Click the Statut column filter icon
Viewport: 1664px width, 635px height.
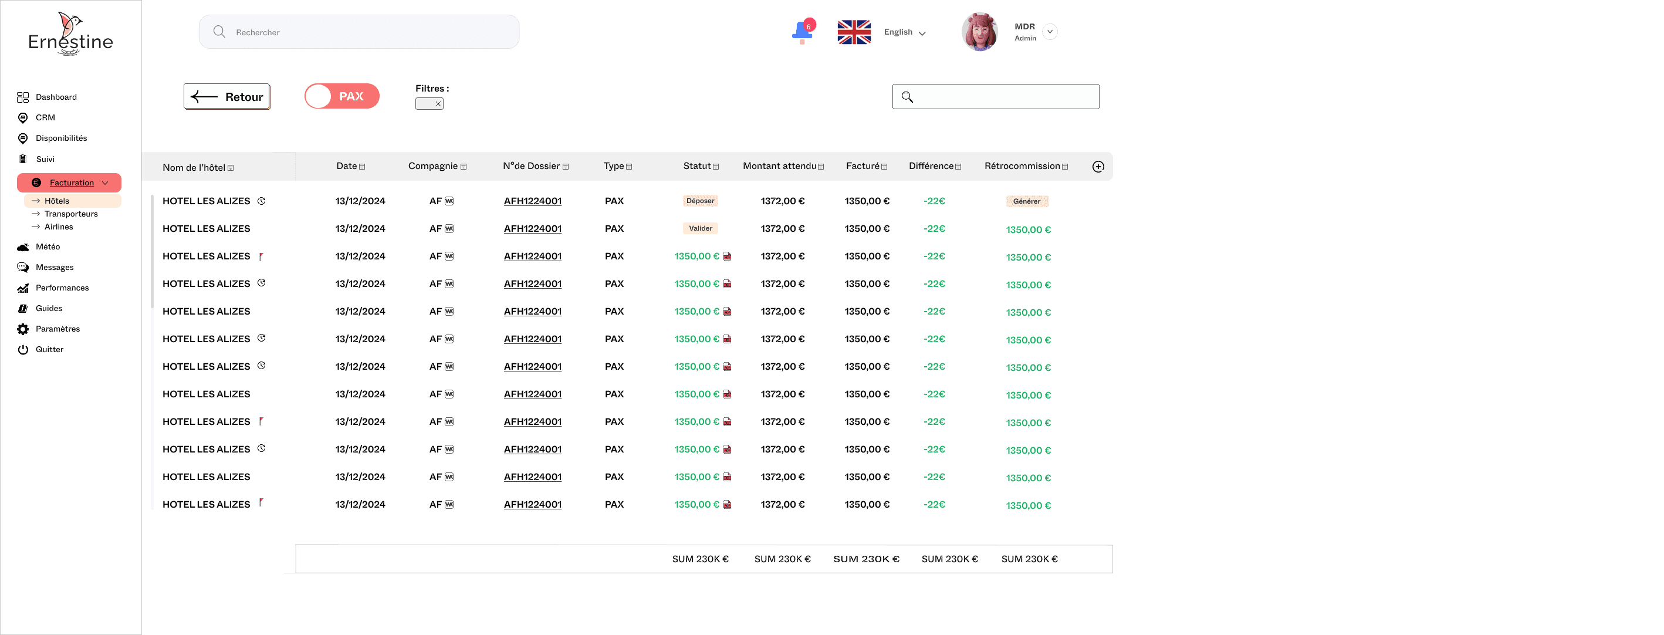pos(716,167)
